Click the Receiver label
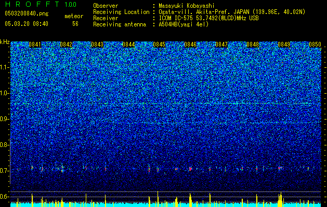 (x=106, y=18)
